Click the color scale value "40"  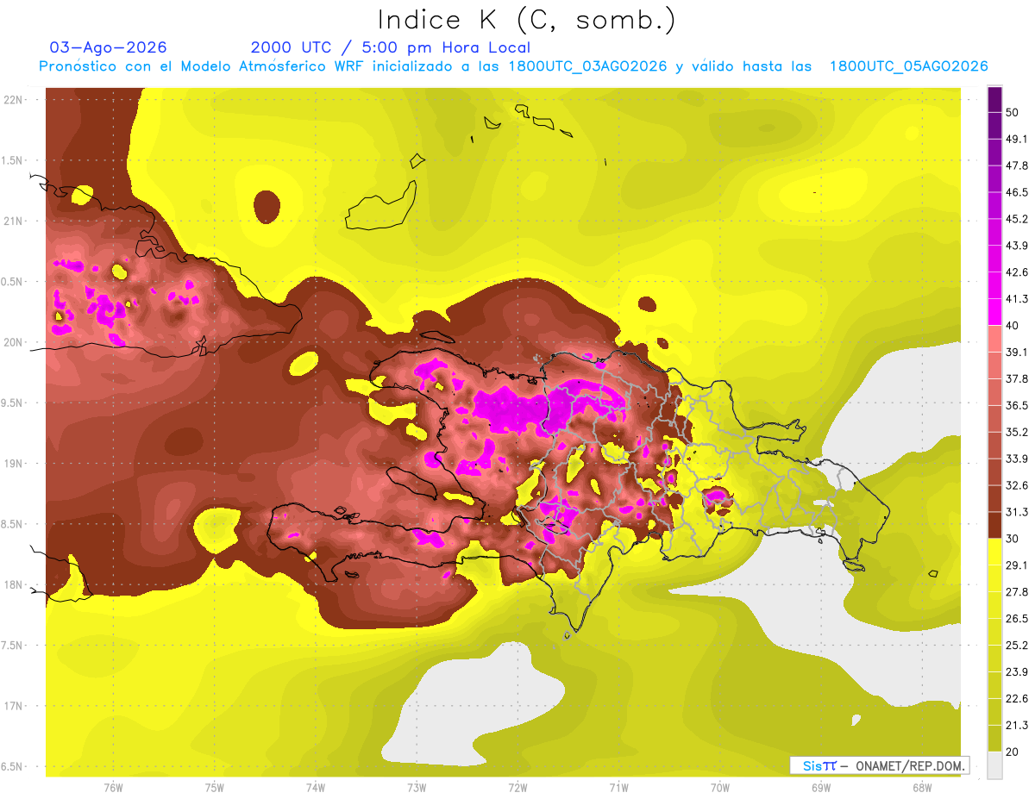pos(1013,326)
